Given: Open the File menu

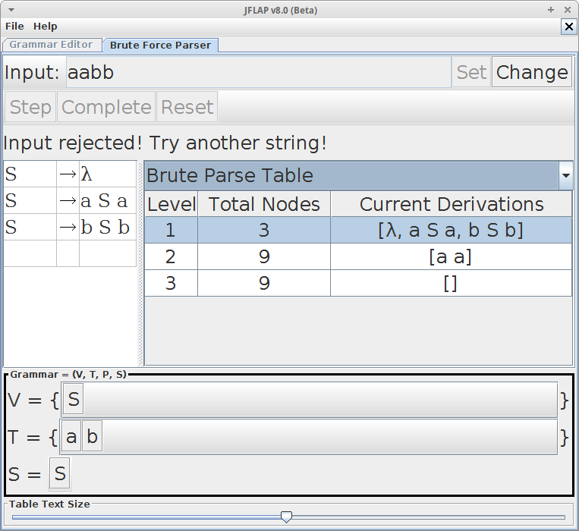Looking at the screenshot, I should [x=14, y=26].
